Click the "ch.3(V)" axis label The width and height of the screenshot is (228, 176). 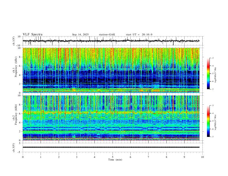pos(14,148)
